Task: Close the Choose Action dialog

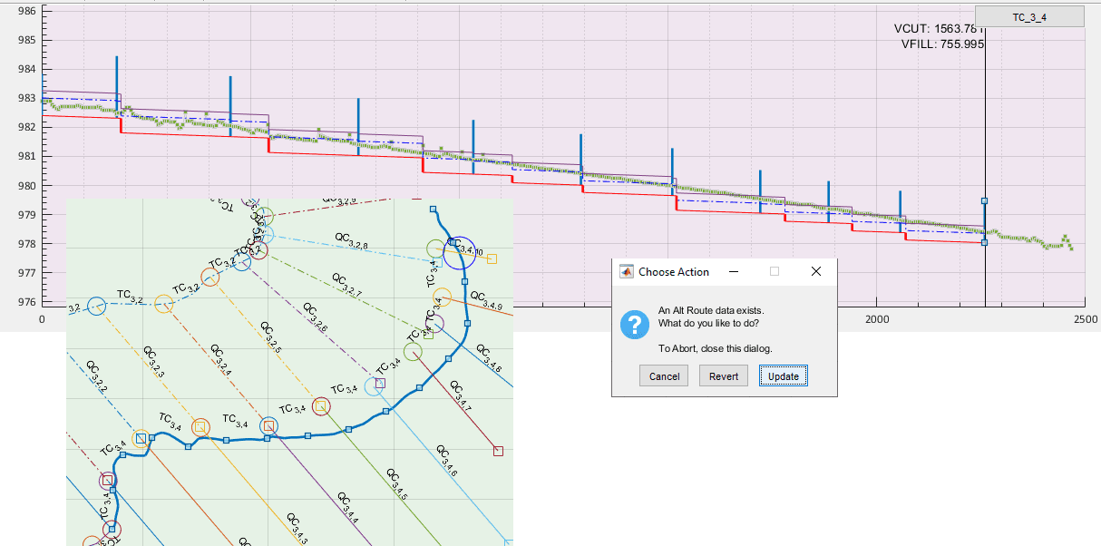Action: point(815,271)
